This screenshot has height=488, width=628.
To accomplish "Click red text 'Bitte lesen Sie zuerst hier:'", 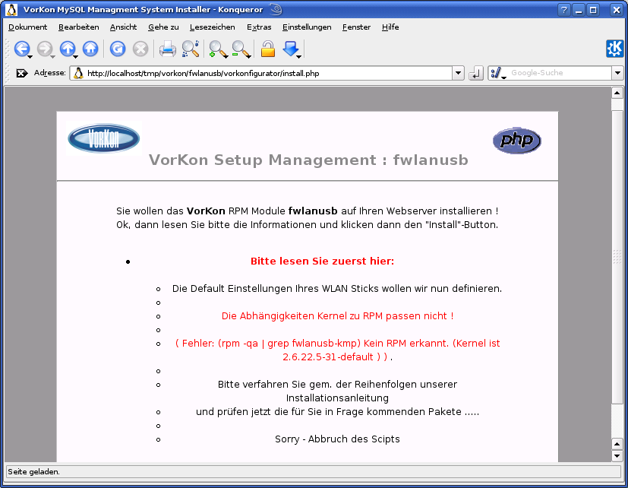I will 322,261.
